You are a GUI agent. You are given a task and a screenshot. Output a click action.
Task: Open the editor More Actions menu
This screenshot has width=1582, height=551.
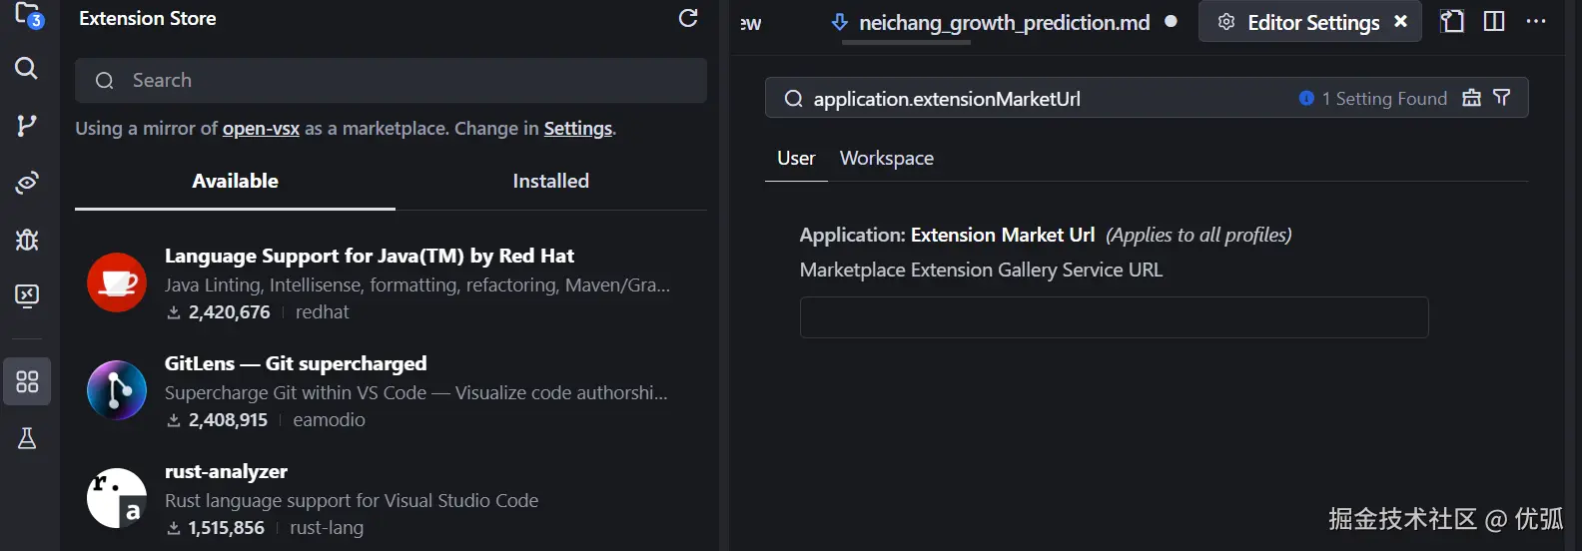point(1536,22)
